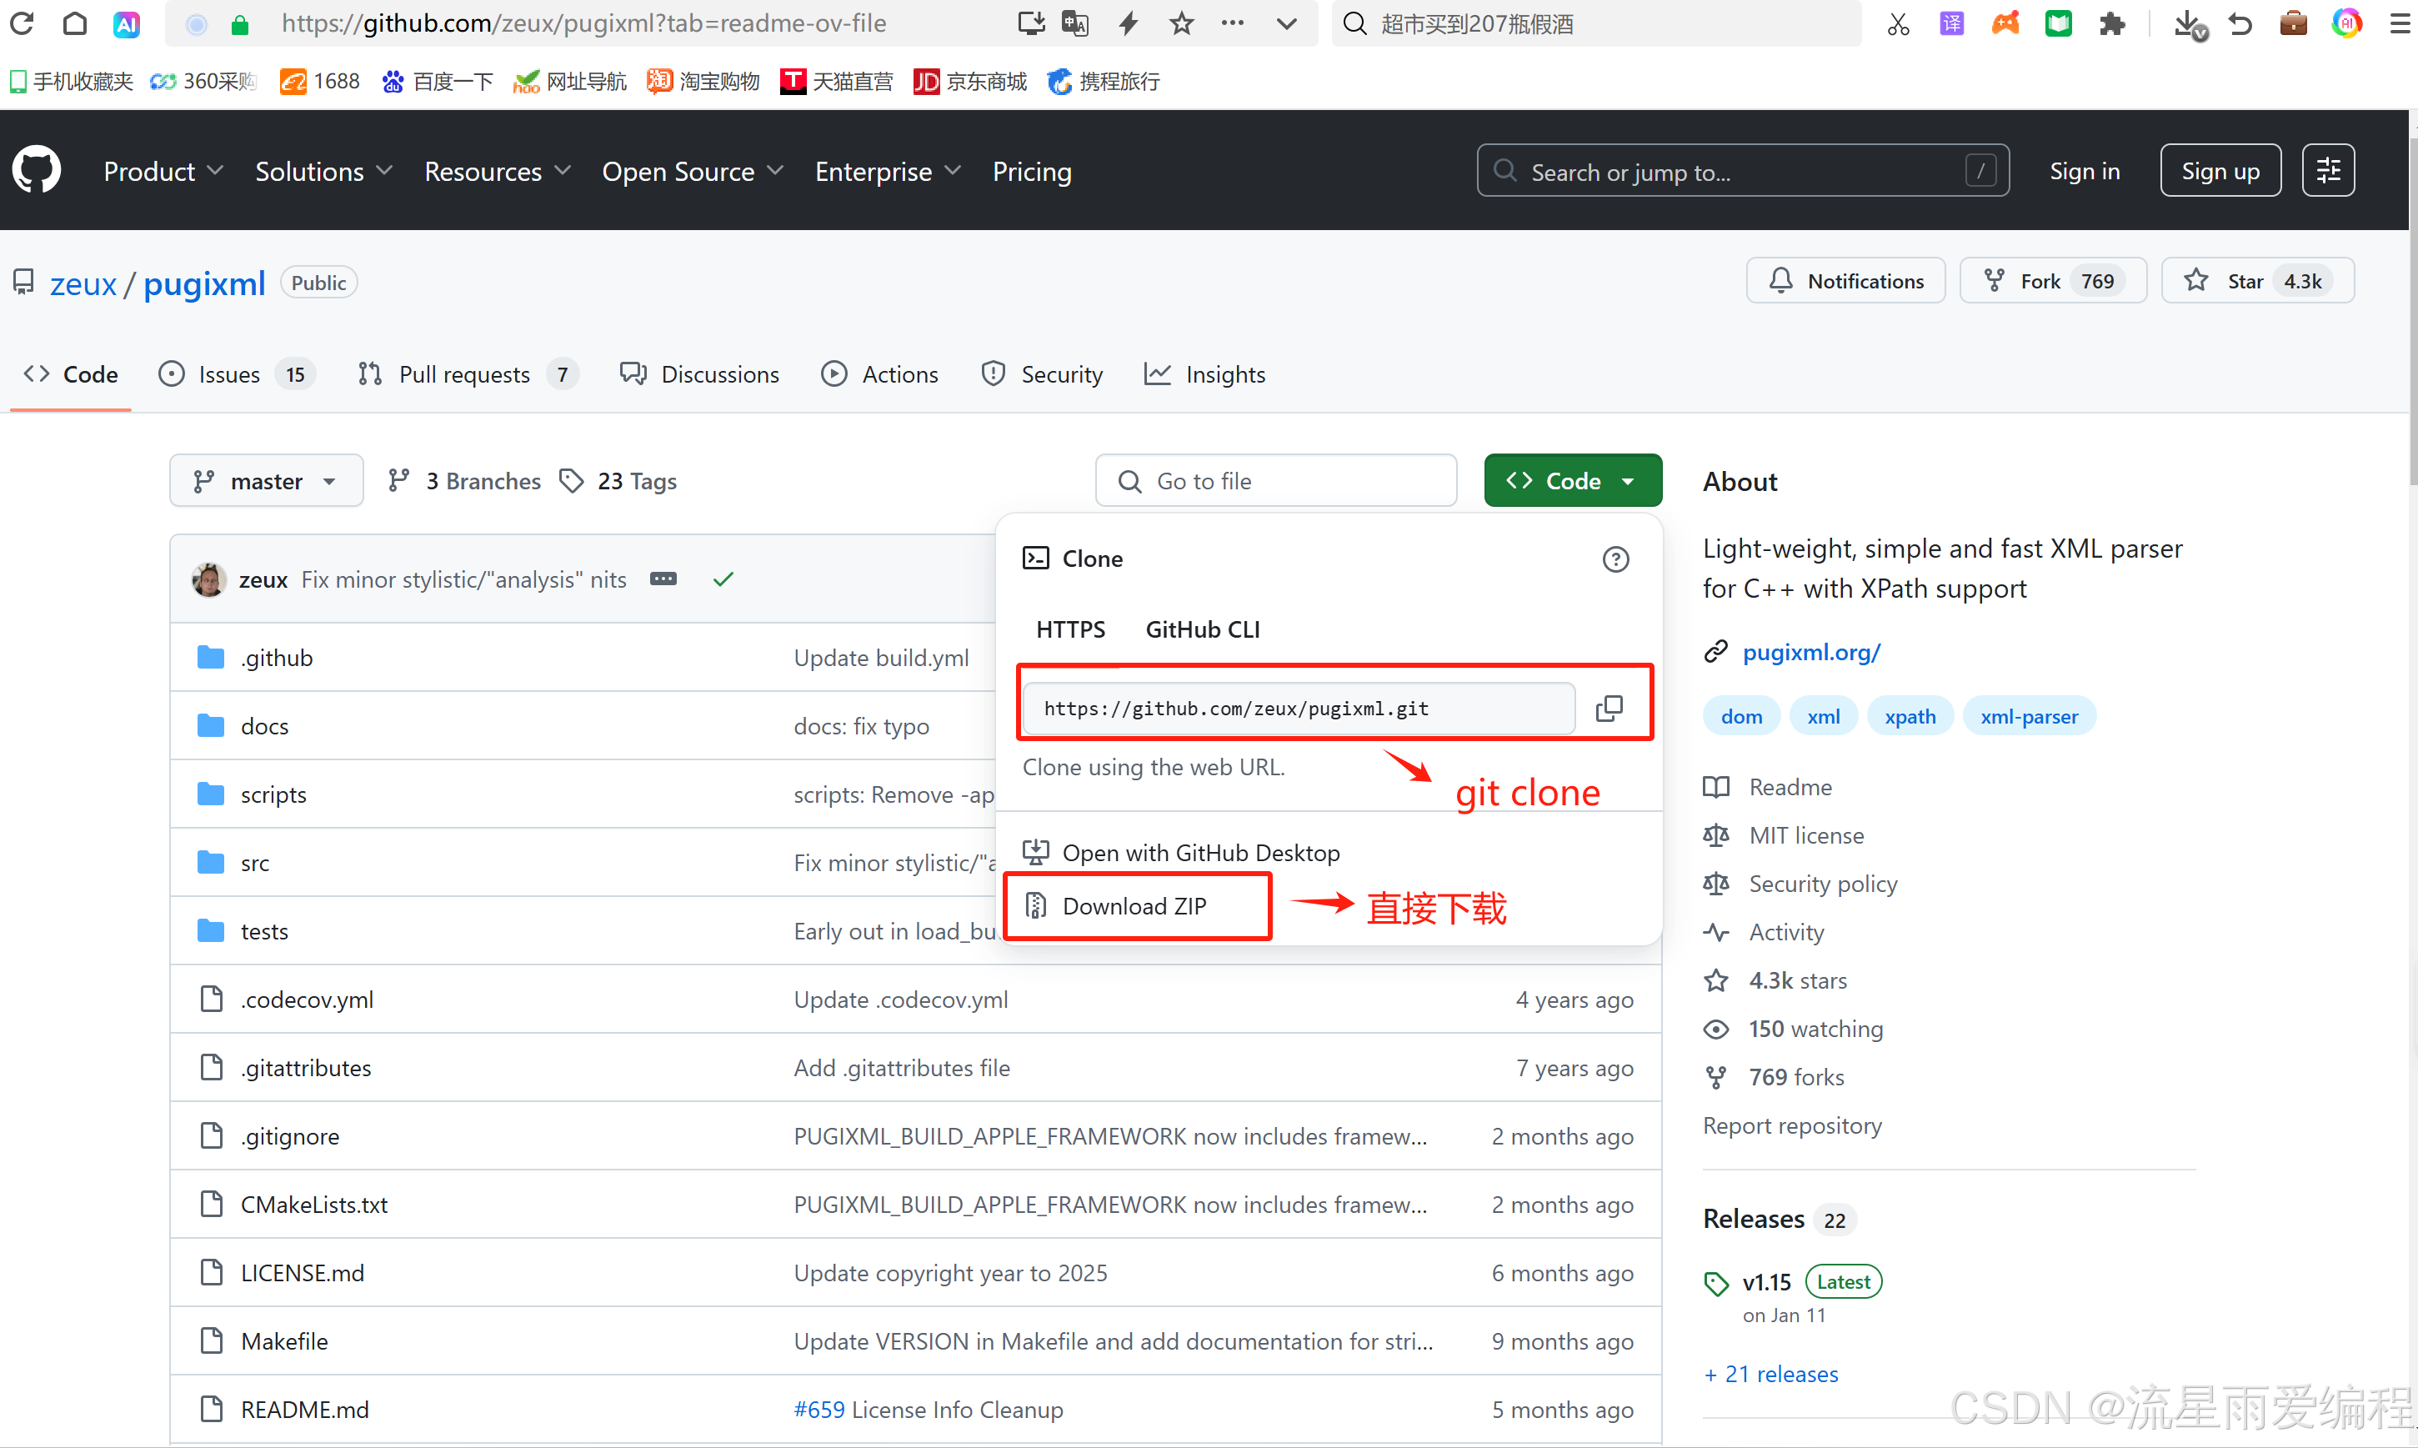Image resolution: width=2418 pixels, height=1448 pixels.
Task: Click the green commit status checkmark
Action: [723, 579]
